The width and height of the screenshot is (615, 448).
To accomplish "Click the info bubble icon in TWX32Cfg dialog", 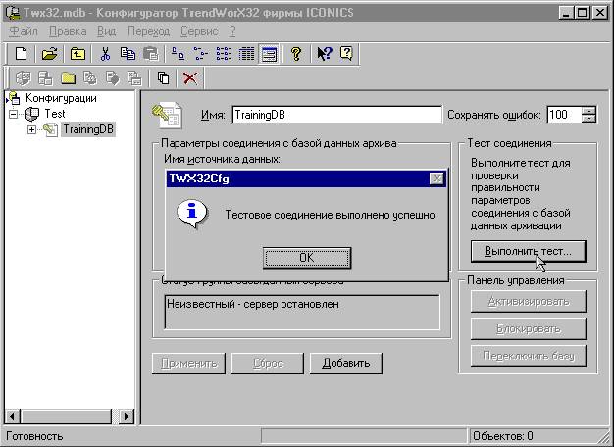I will tap(192, 214).
